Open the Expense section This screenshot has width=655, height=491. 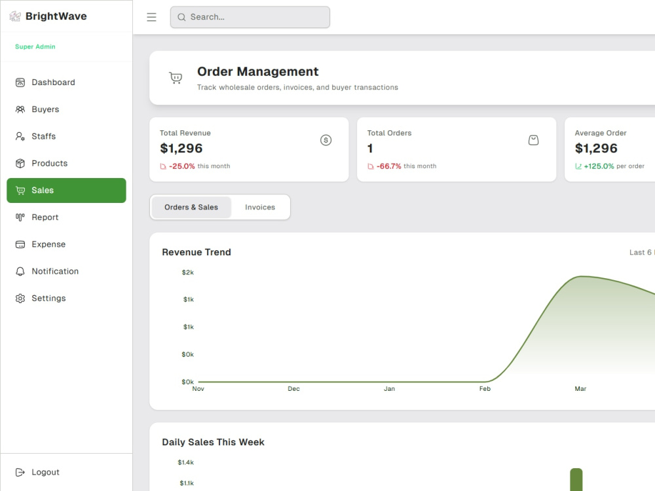[66, 244]
